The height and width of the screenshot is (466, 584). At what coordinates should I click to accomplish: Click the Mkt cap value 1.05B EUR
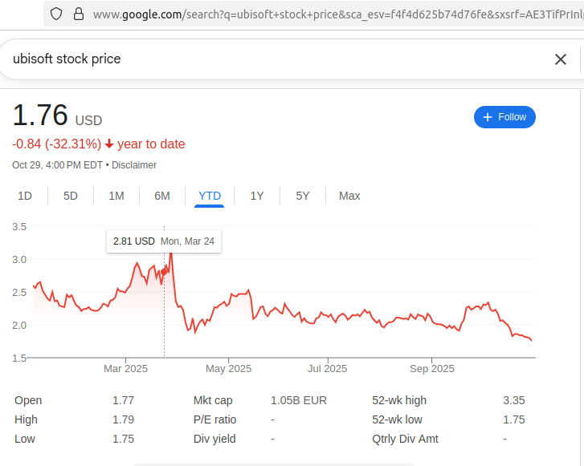pos(299,400)
